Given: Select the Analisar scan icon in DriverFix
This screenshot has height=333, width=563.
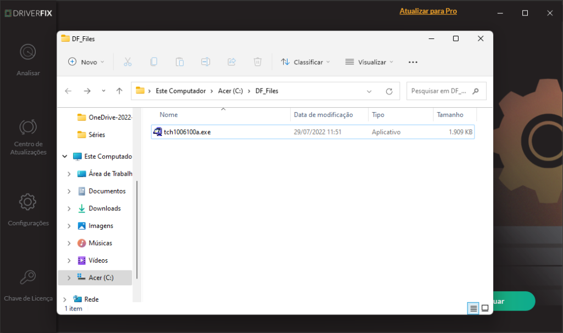Looking at the screenshot, I should tap(27, 57).
